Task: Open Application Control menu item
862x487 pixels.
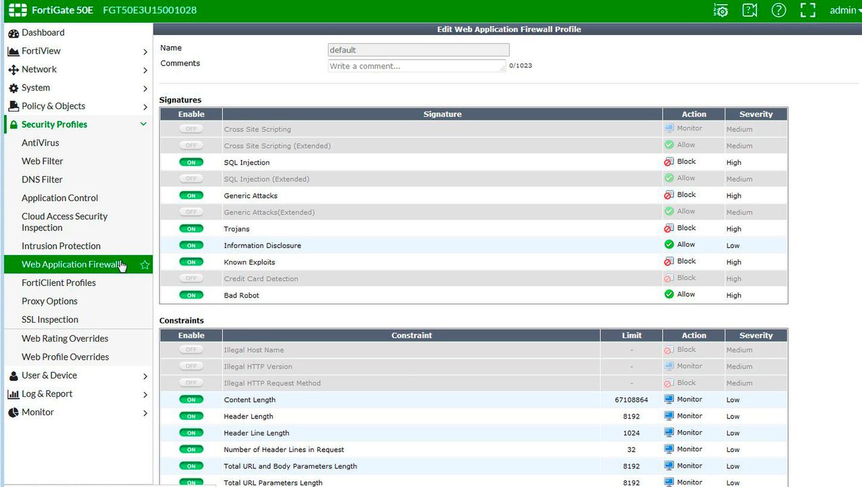Action: 60,198
